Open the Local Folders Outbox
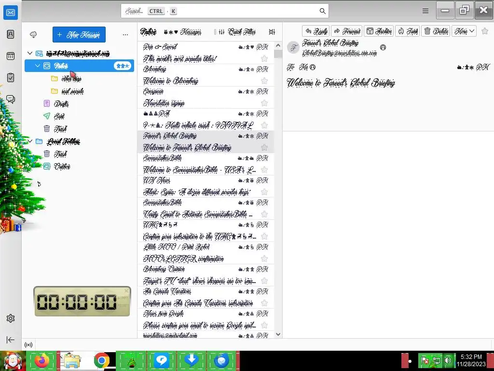This screenshot has width=494, height=371. 61,166
